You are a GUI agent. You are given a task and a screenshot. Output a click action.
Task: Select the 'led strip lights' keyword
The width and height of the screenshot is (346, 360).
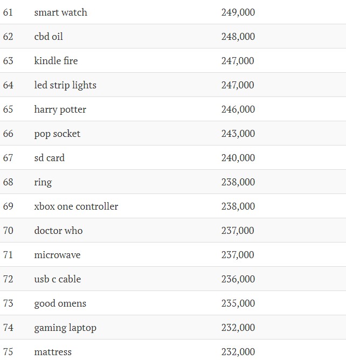pos(65,85)
